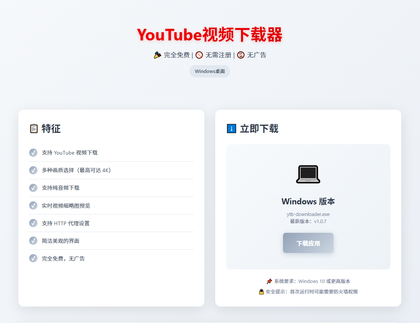Viewport: 420px width, 323px height.
Task: Click the party popper icon next to 完全免费
Action: coord(158,55)
